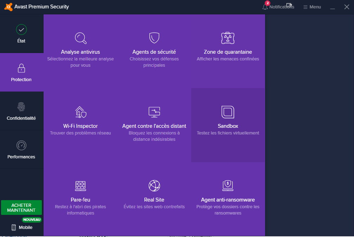Click the Confidentialité fingerprint icon
Viewport: 354px width, 237px height.
coord(21,107)
